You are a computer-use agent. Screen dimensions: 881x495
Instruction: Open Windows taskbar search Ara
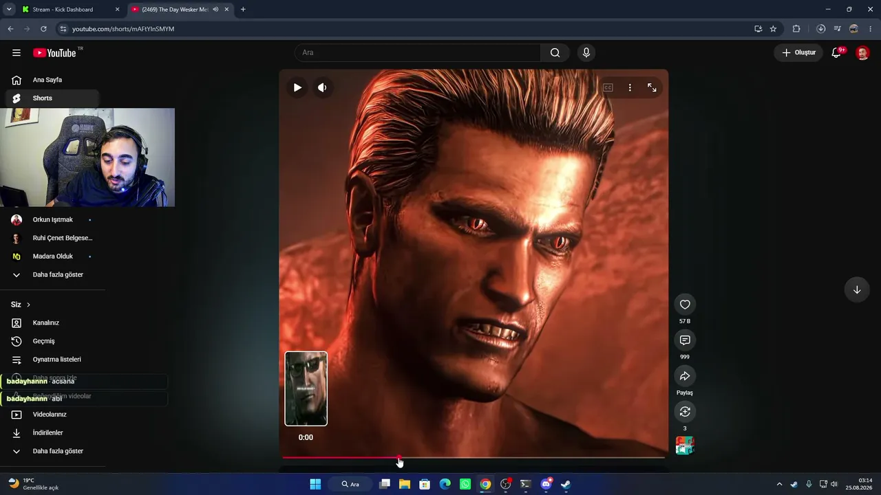coord(350,484)
